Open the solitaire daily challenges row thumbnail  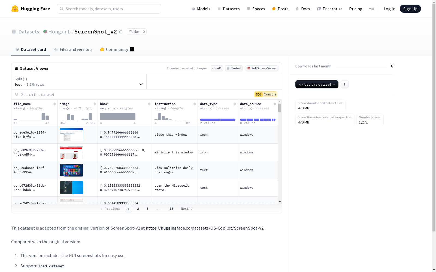click(71, 170)
